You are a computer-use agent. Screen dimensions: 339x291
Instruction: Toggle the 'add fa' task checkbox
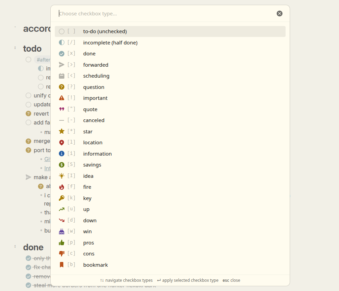tap(28, 122)
